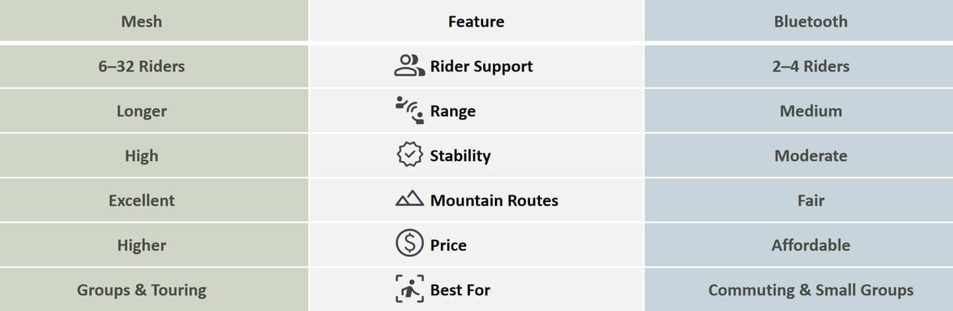
Task: Click the Feature column header
Action: (476, 21)
